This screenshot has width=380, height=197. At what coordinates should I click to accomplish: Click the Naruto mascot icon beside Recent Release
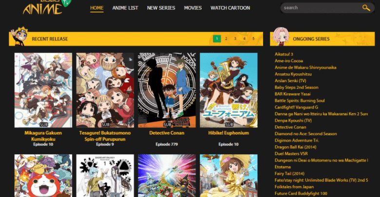point(19,36)
